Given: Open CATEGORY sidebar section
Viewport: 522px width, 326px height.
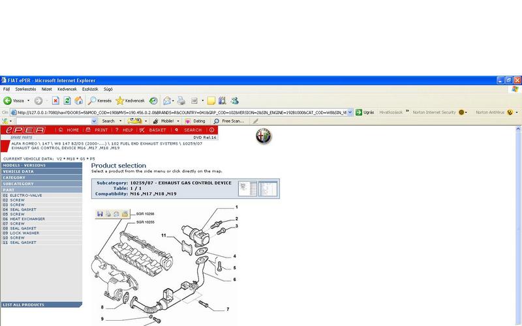Looking at the screenshot, I should point(42,177).
